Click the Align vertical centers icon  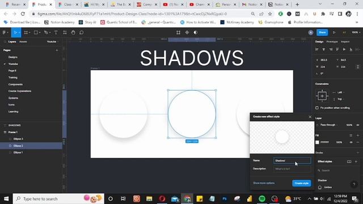click(344, 49)
